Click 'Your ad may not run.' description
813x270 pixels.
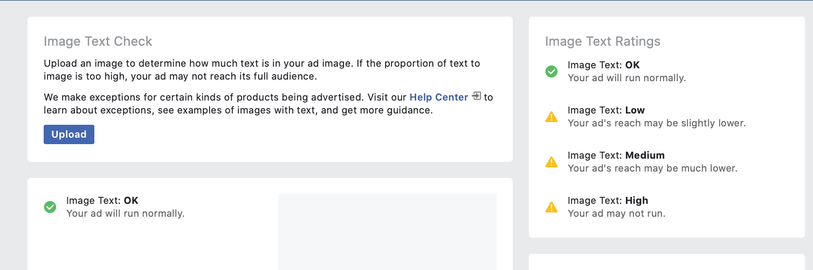coord(616,214)
